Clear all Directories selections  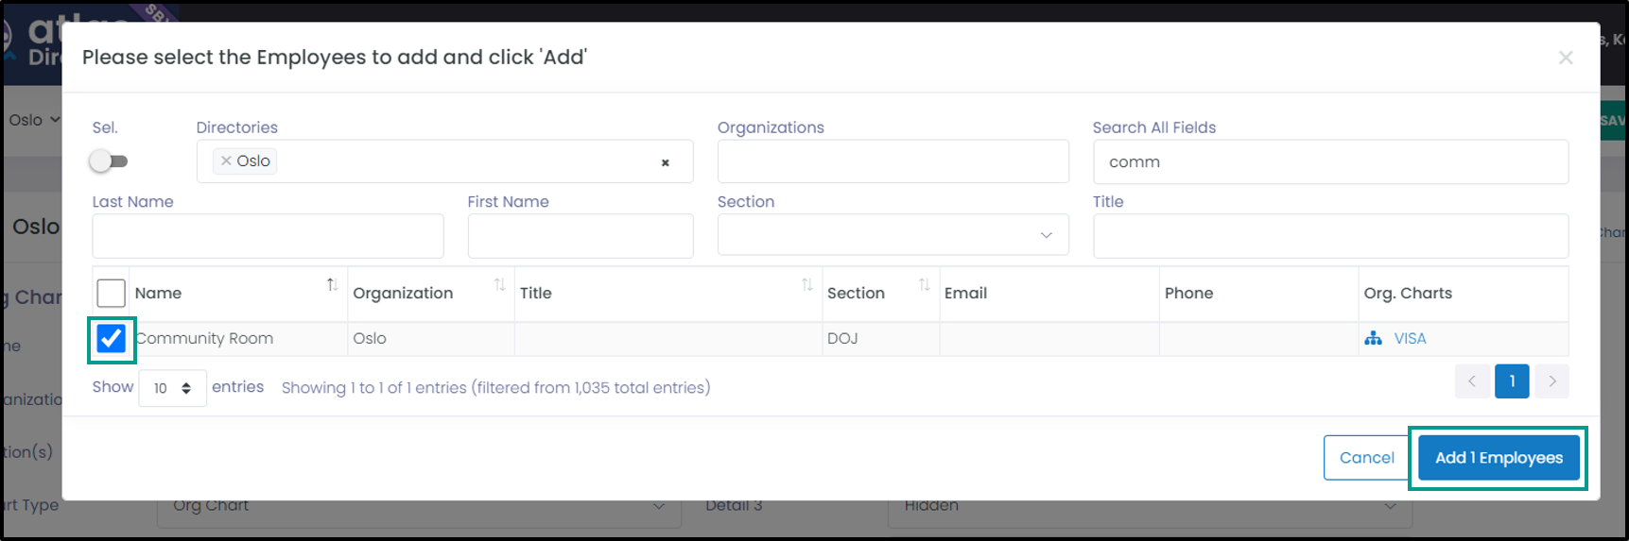666,162
